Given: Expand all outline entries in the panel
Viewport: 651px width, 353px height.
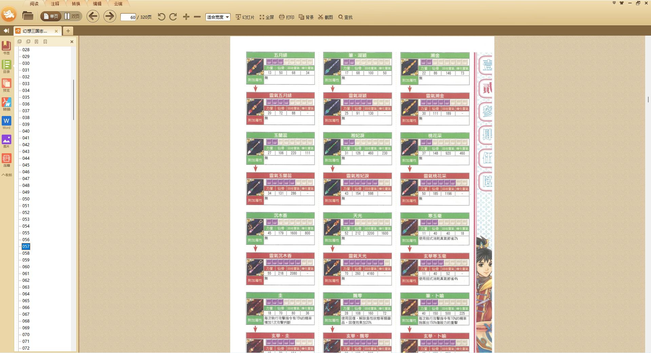Looking at the screenshot, I should [x=19, y=42].
